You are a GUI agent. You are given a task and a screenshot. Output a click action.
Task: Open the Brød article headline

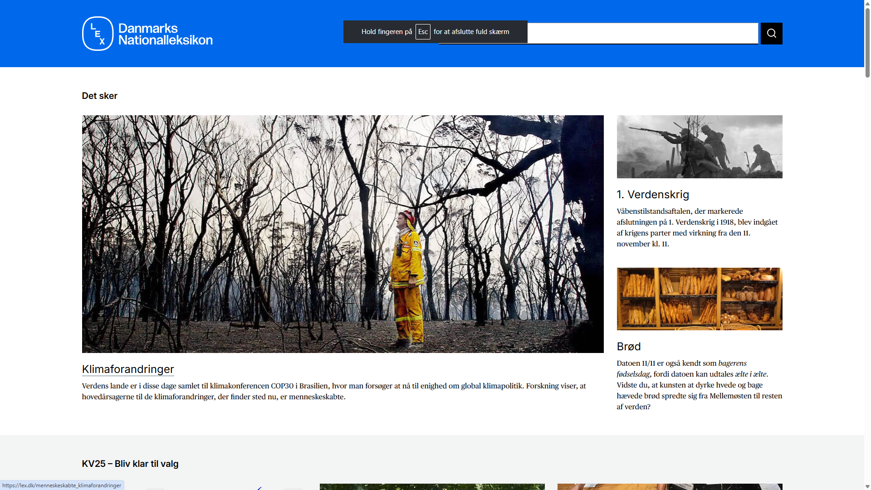pyautogui.click(x=628, y=347)
